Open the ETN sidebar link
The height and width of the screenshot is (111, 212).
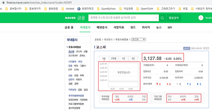coord(77,70)
